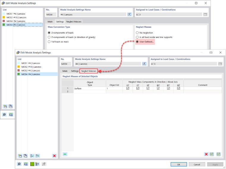The width and height of the screenshot is (226, 169).
Task: Click the LC 3 assigned field in front window
Action: click(x=184, y=64)
